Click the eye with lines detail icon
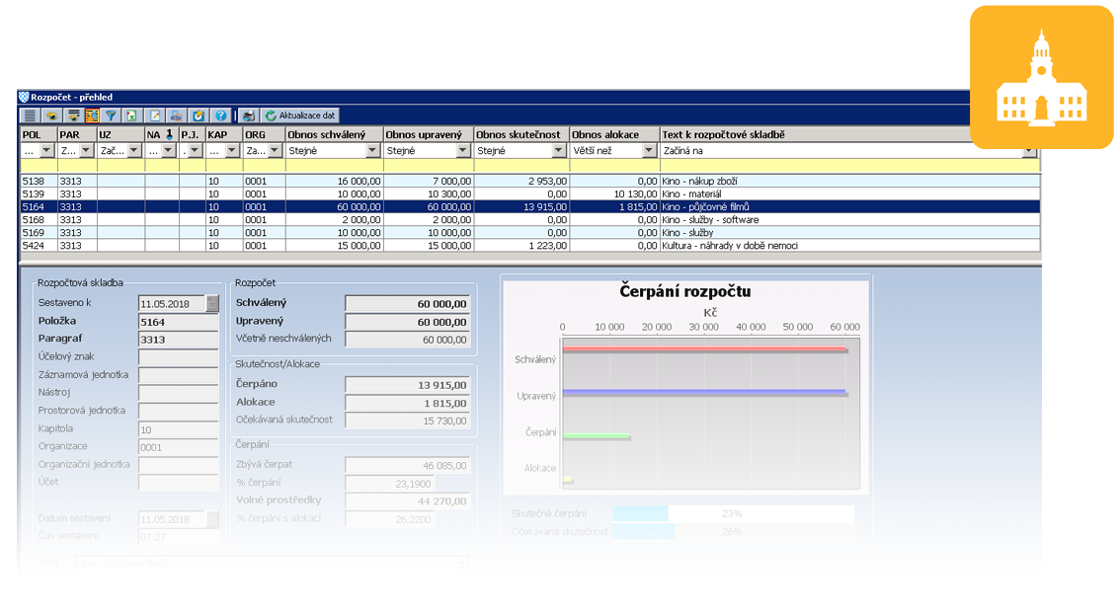1120x616 pixels. 73,115
